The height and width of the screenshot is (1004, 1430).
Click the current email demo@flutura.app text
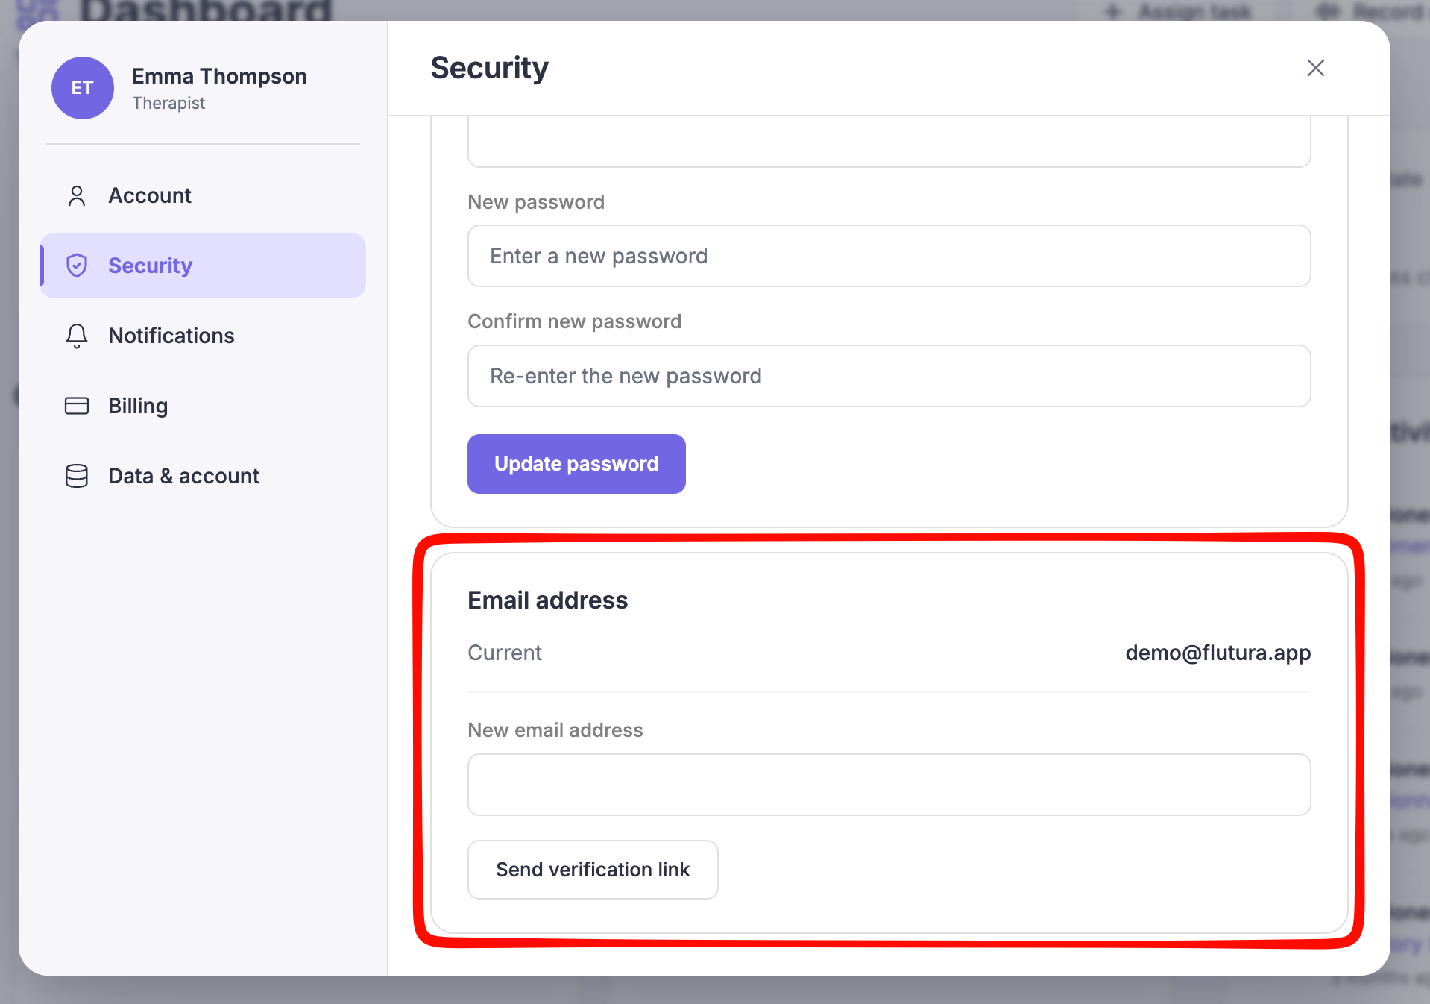pyautogui.click(x=1218, y=653)
